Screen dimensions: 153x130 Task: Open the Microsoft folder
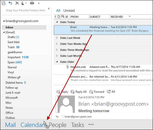[12, 97]
